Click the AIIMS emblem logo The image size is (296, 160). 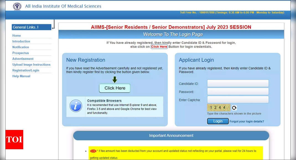point(17,6)
